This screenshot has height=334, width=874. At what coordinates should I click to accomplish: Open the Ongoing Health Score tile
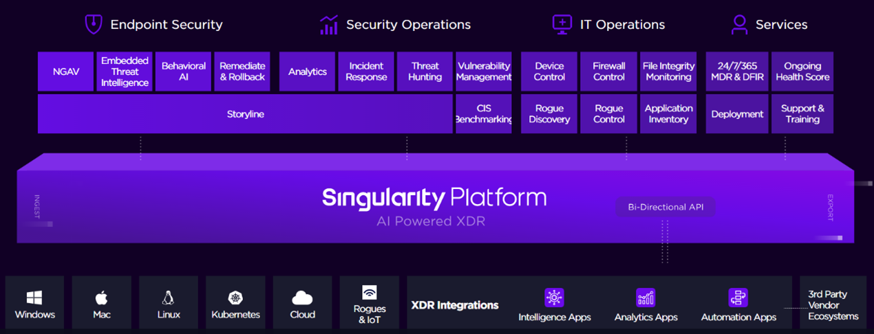802,71
